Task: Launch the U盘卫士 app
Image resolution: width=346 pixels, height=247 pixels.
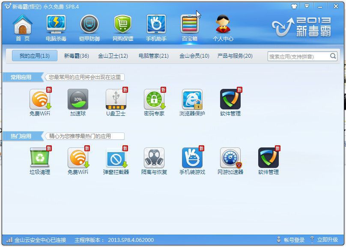Action: [116, 101]
